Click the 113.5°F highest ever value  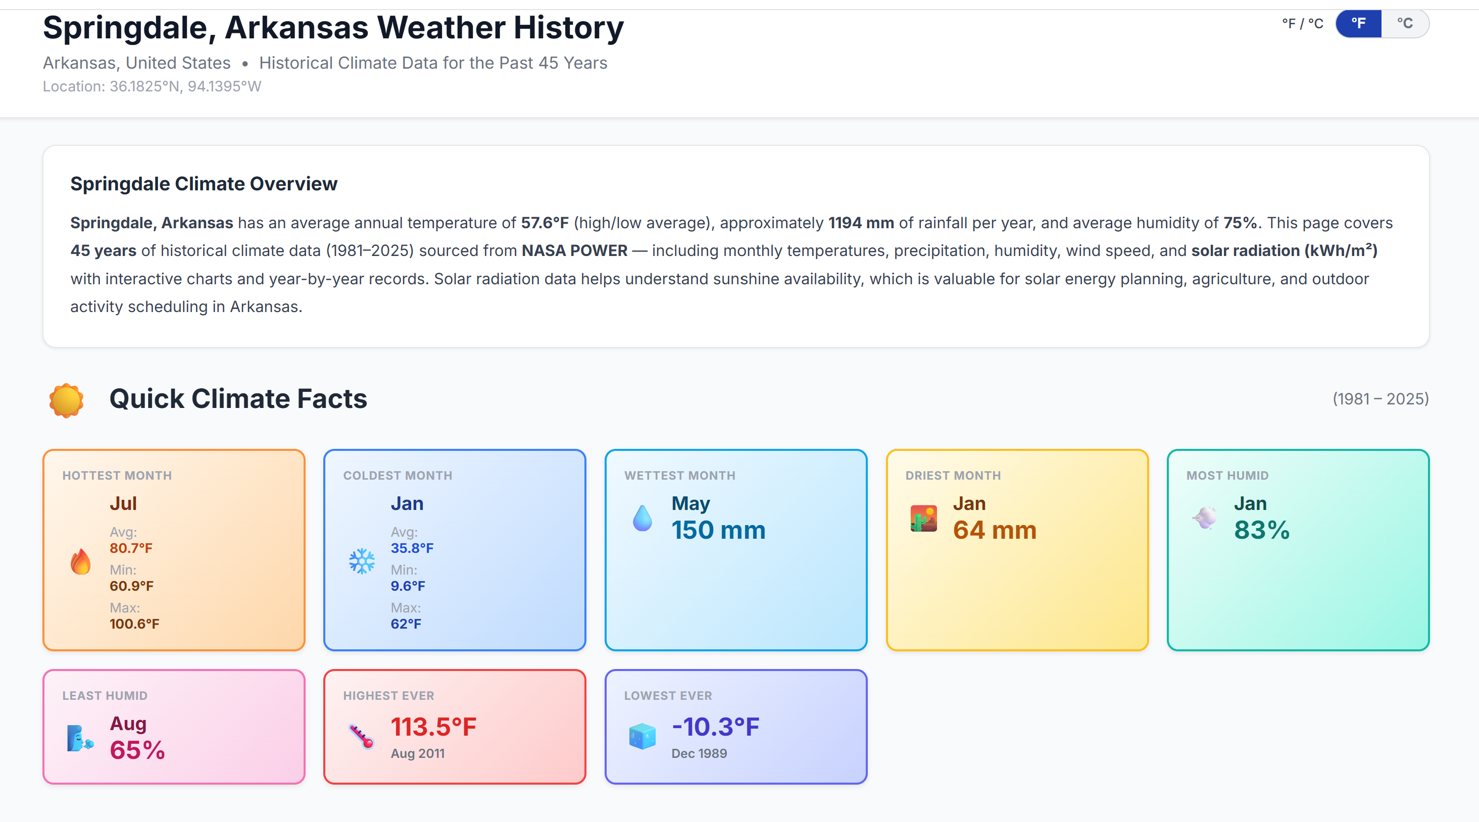[433, 727]
